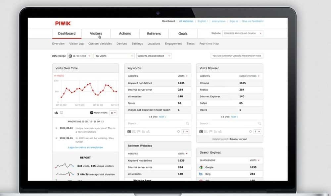The image size is (331, 196).
Task: Click the Sign in link
Action: click(234, 21)
